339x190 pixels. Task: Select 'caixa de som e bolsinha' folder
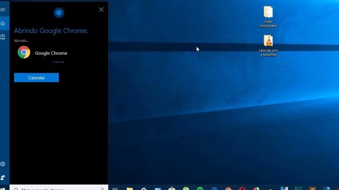(269, 46)
